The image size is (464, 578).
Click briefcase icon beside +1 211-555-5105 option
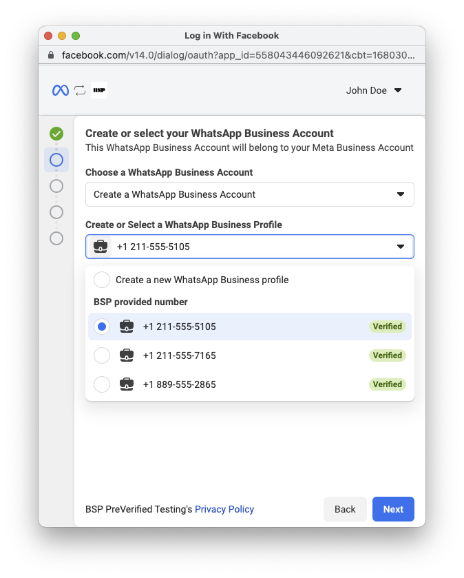pos(127,327)
